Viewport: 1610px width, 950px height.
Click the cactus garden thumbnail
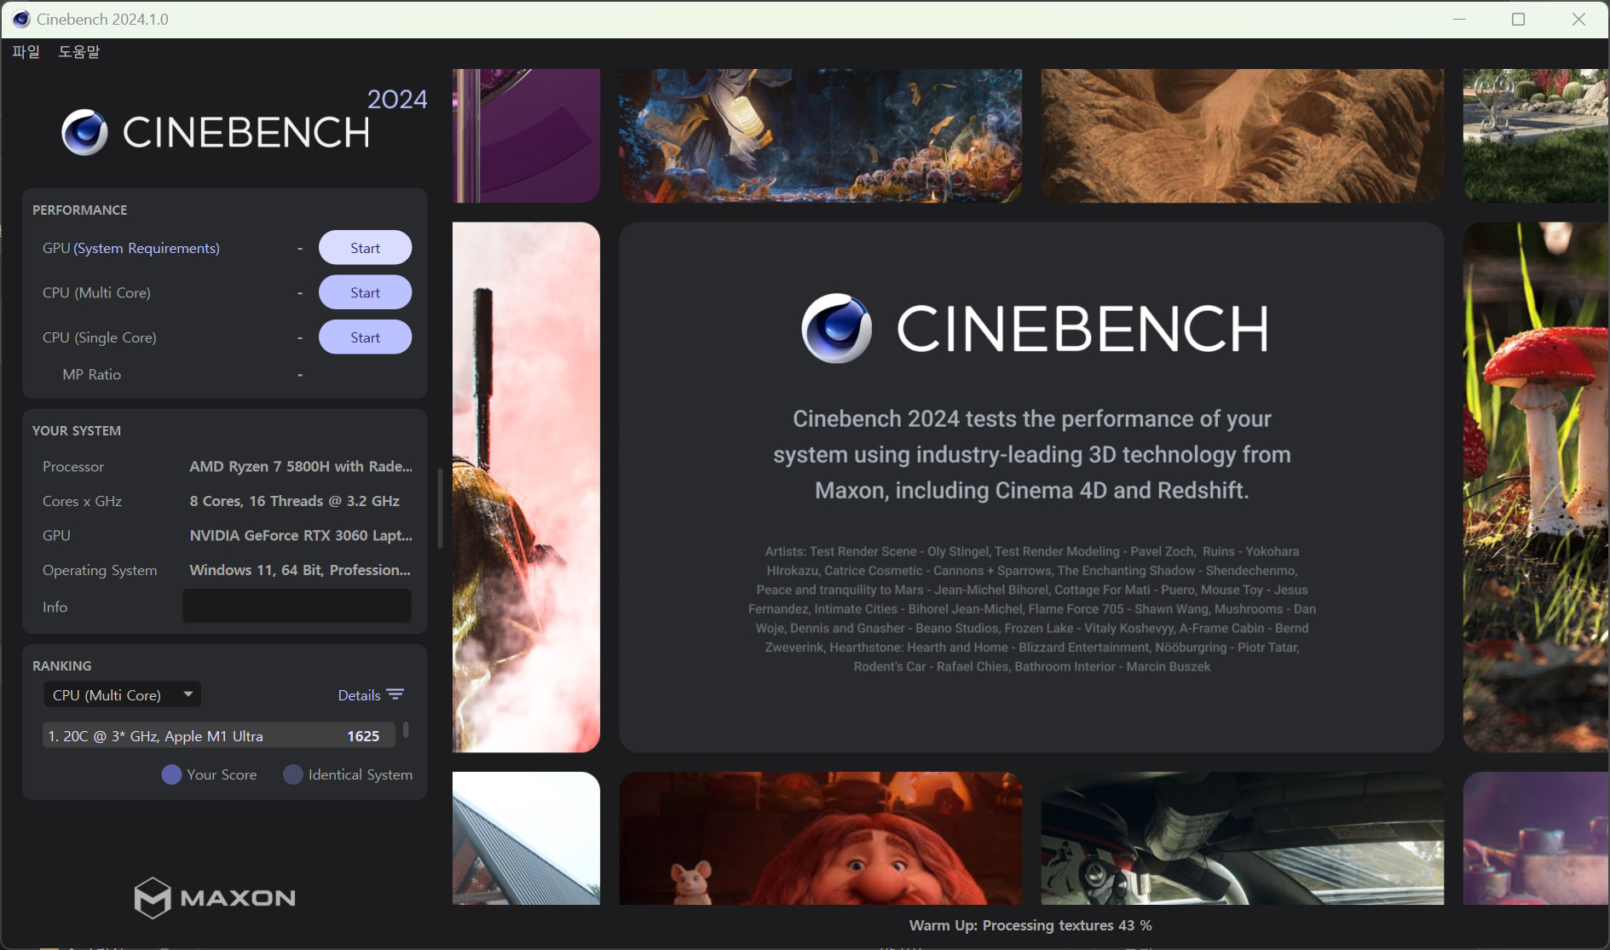pyautogui.click(x=1536, y=135)
